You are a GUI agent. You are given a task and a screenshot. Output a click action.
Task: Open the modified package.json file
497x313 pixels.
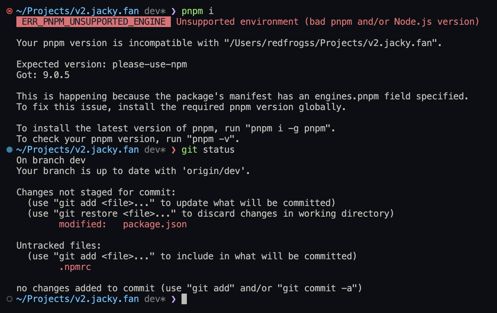click(x=155, y=225)
